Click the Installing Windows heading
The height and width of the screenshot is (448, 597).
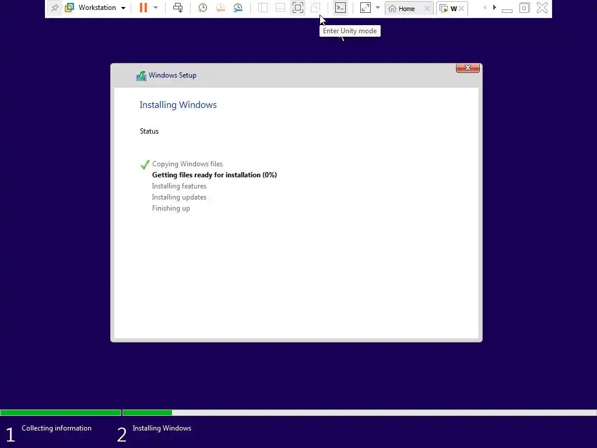click(178, 105)
